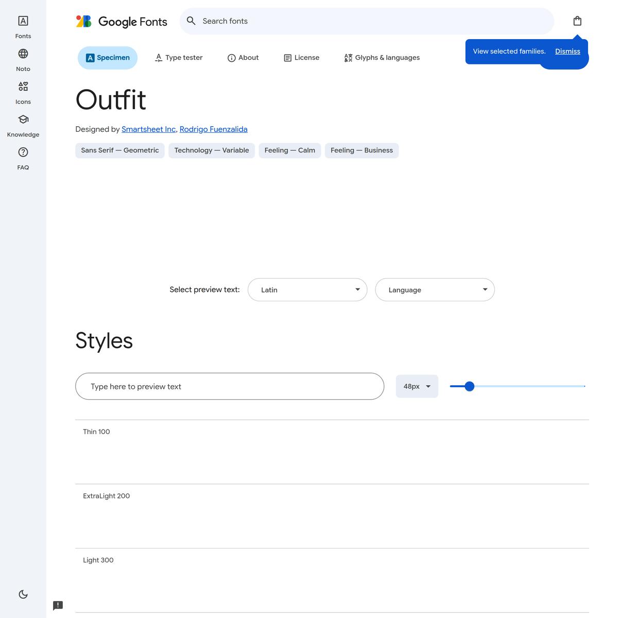Click the font size slider handle
This screenshot has width=618, height=618.
click(x=469, y=386)
